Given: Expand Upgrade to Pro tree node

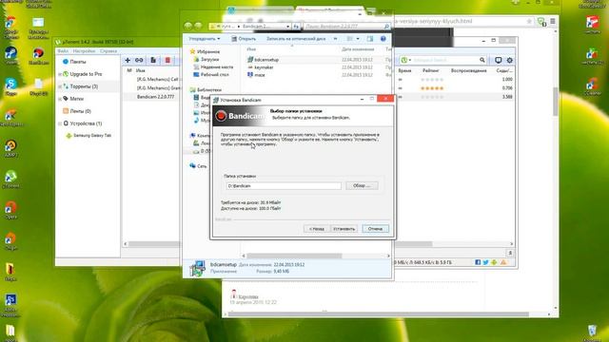Looking at the screenshot, I should [60, 74].
